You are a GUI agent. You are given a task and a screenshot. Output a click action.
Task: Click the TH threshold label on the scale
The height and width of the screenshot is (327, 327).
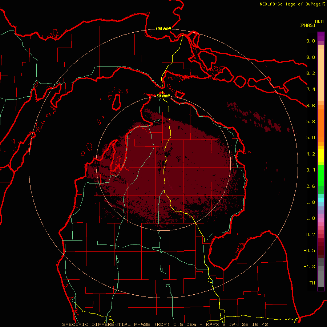point(312,283)
